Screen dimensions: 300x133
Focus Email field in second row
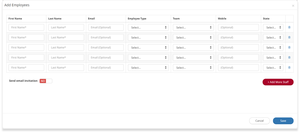point(106,37)
